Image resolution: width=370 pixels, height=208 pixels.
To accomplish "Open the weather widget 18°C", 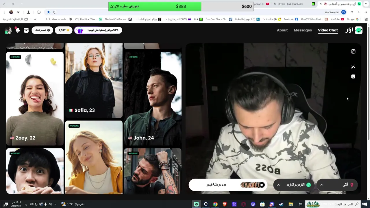I will 73,204.
